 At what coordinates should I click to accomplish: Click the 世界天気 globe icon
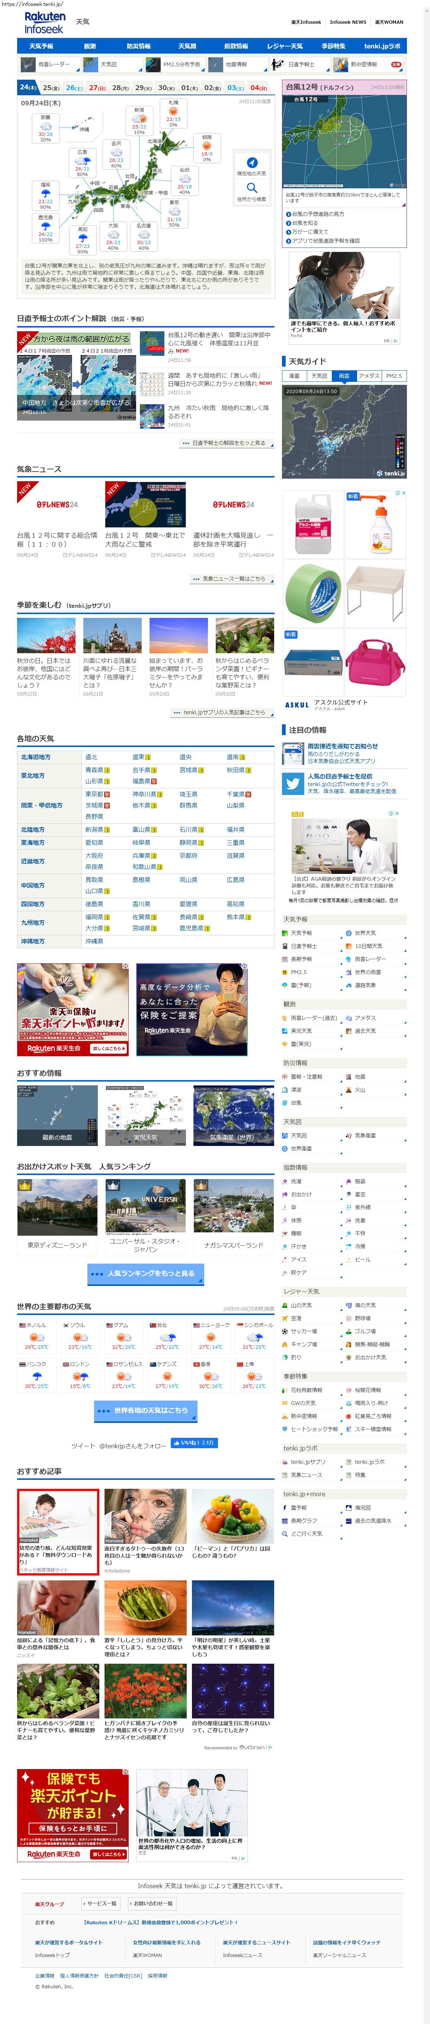pos(349,933)
